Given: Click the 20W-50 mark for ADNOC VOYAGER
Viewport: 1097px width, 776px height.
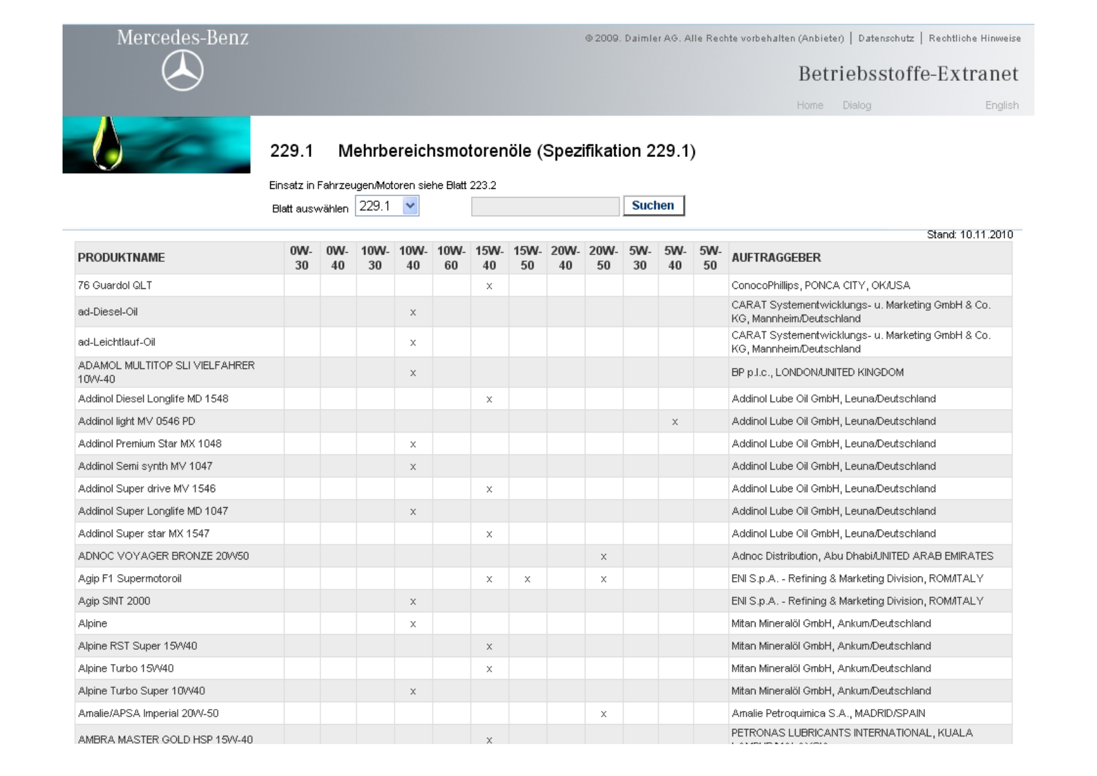Looking at the screenshot, I should click(604, 557).
